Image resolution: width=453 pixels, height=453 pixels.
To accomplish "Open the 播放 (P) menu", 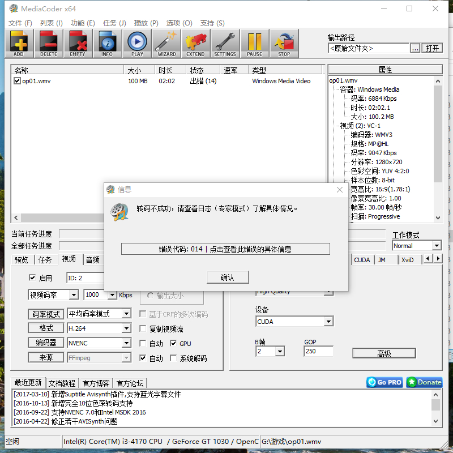I will tap(146, 23).
